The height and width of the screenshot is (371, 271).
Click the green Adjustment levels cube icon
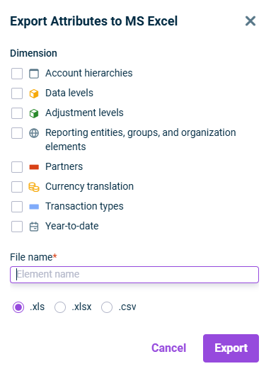point(34,113)
